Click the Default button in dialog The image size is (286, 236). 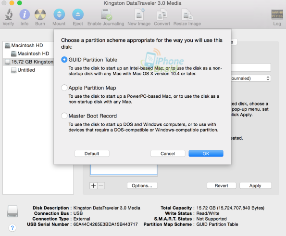[92, 154]
